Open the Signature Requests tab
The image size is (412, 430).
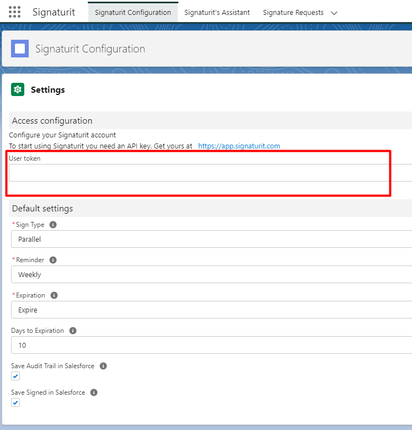293,12
